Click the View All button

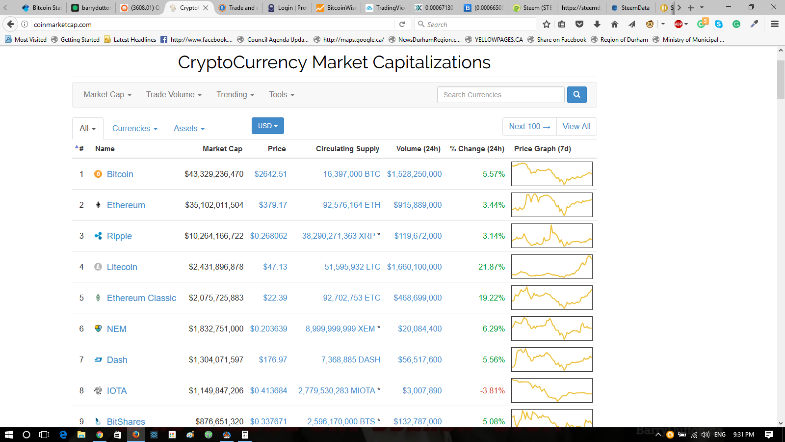click(x=576, y=126)
